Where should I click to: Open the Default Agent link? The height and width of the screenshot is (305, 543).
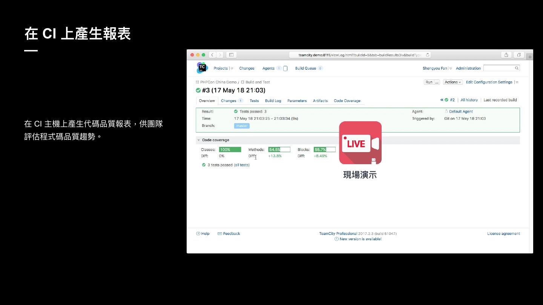(461, 112)
